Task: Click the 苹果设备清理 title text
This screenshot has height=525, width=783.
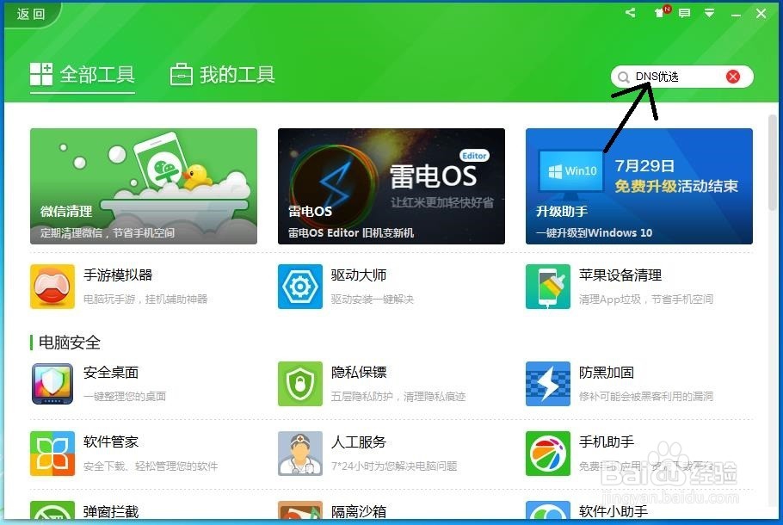Action: pos(620,275)
